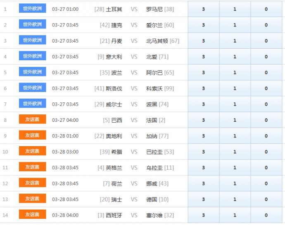Open away team 加纳 link
Image resolution: width=285 pixels, height=225 pixels.
152,136
